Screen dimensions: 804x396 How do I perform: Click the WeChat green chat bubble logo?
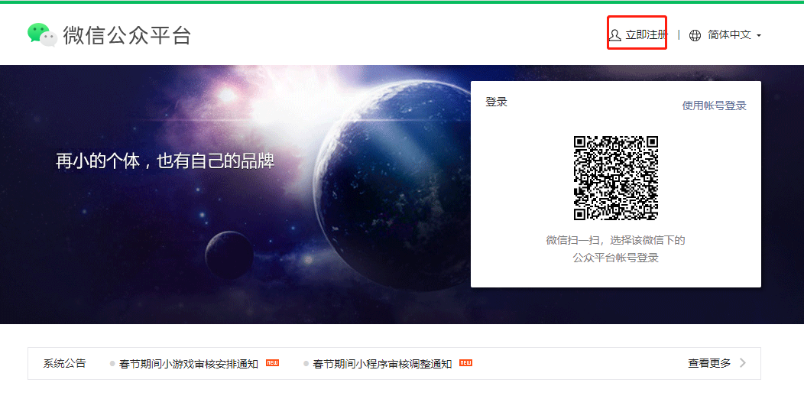pos(42,34)
